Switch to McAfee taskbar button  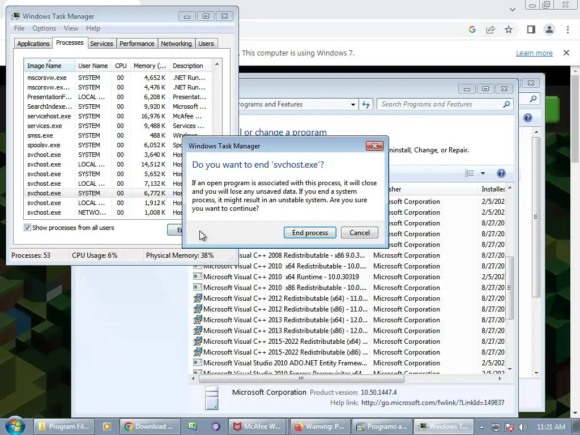pos(257,427)
